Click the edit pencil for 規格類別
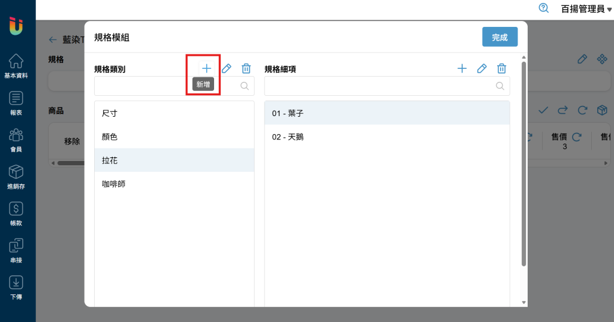The height and width of the screenshot is (322, 614). click(x=226, y=68)
